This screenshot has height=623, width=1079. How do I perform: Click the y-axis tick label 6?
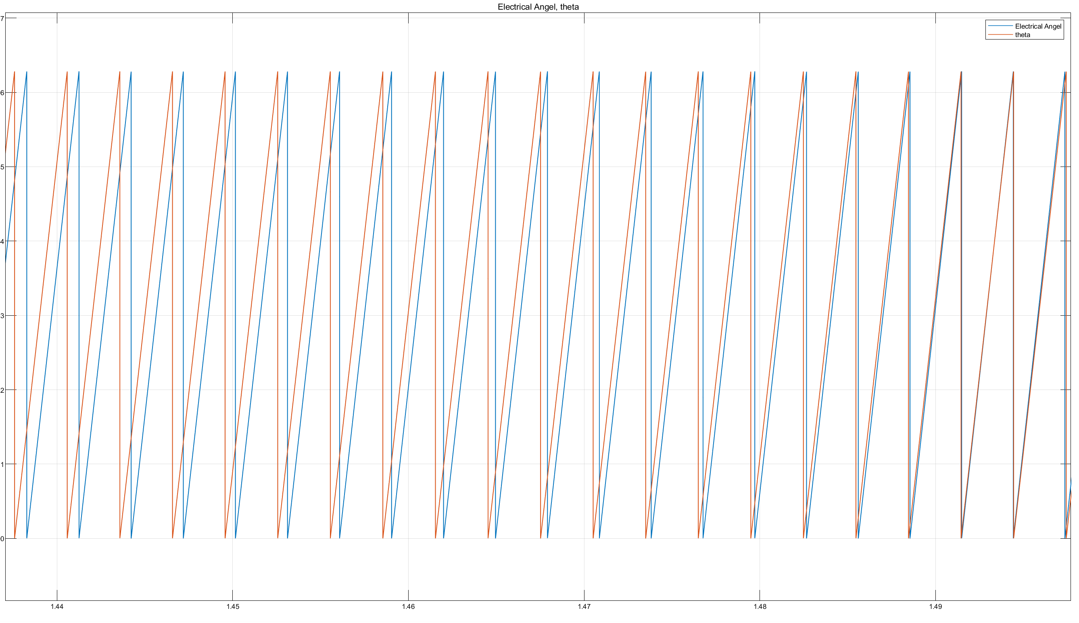tap(2, 93)
